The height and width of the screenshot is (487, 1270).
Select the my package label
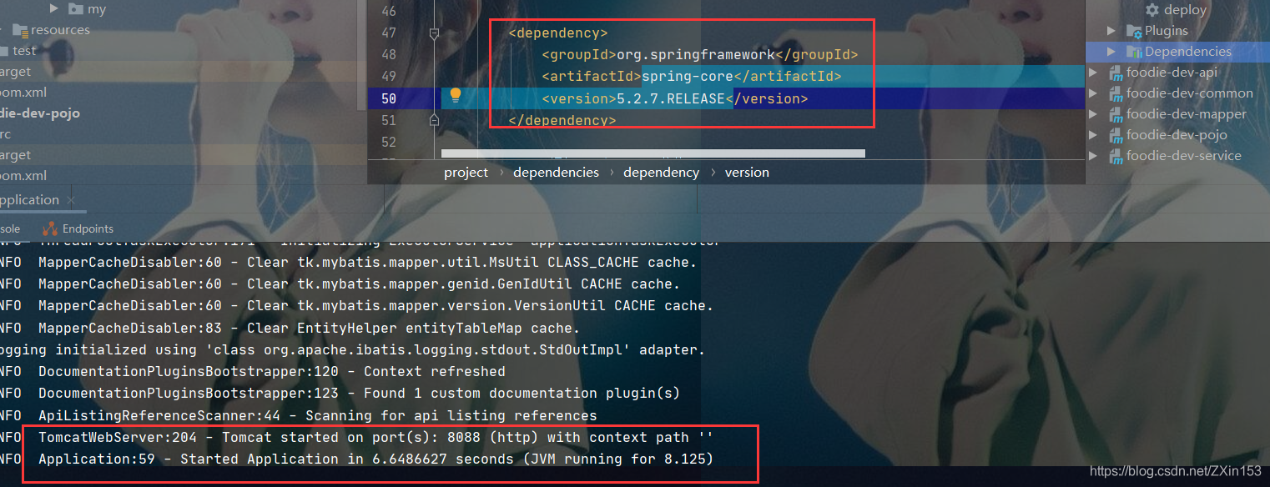(x=97, y=9)
